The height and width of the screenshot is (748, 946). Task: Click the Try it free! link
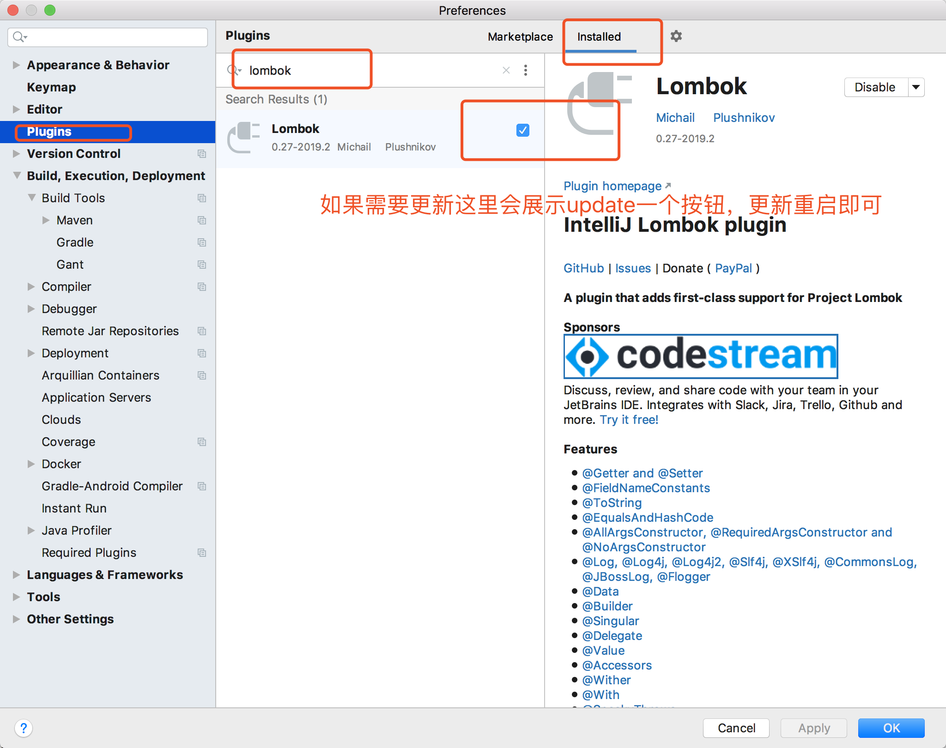pos(629,420)
